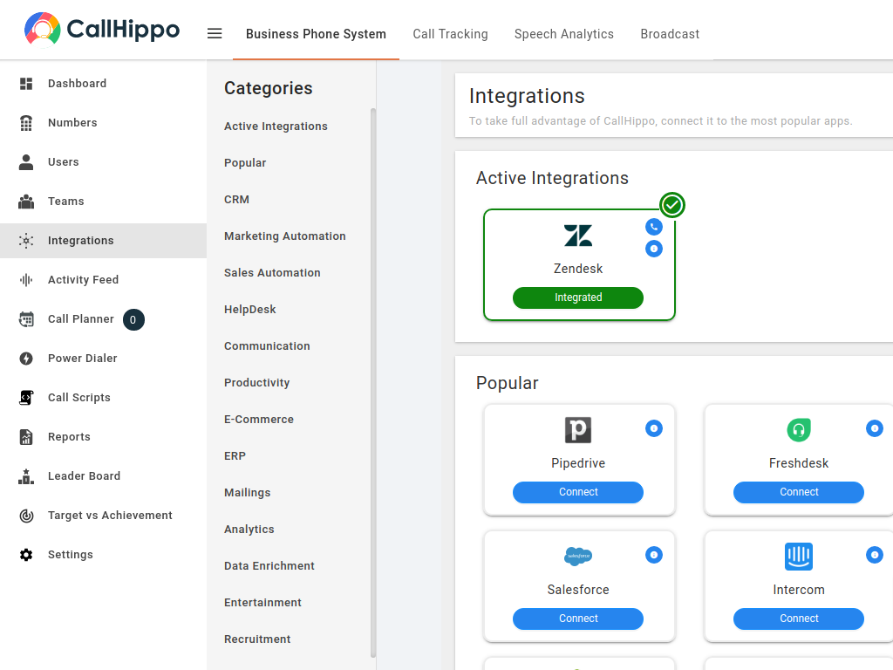This screenshot has width=893, height=670.
Task: Open Dashboard from sidebar
Action: [103, 84]
